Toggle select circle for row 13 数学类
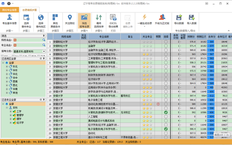 (166, 92)
